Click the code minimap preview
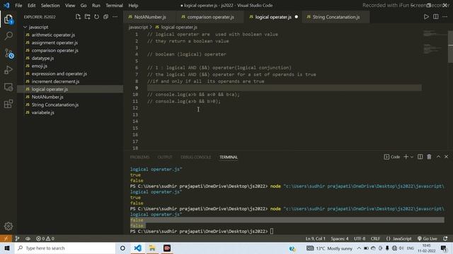 [435, 42]
